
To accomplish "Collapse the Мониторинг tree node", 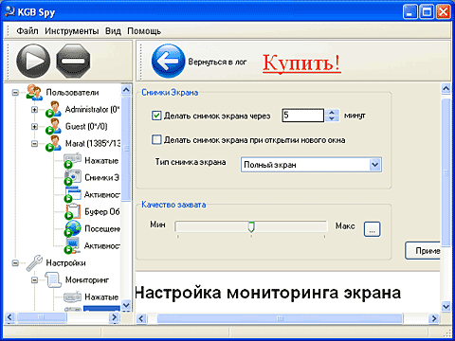I will coord(34,280).
